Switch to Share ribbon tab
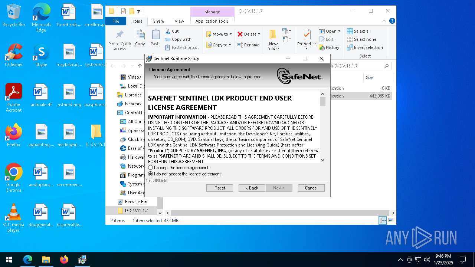The image size is (475, 267). tap(158, 21)
